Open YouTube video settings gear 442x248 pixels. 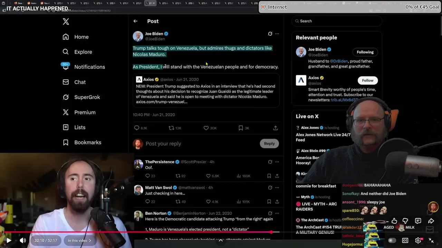pos(418,240)
